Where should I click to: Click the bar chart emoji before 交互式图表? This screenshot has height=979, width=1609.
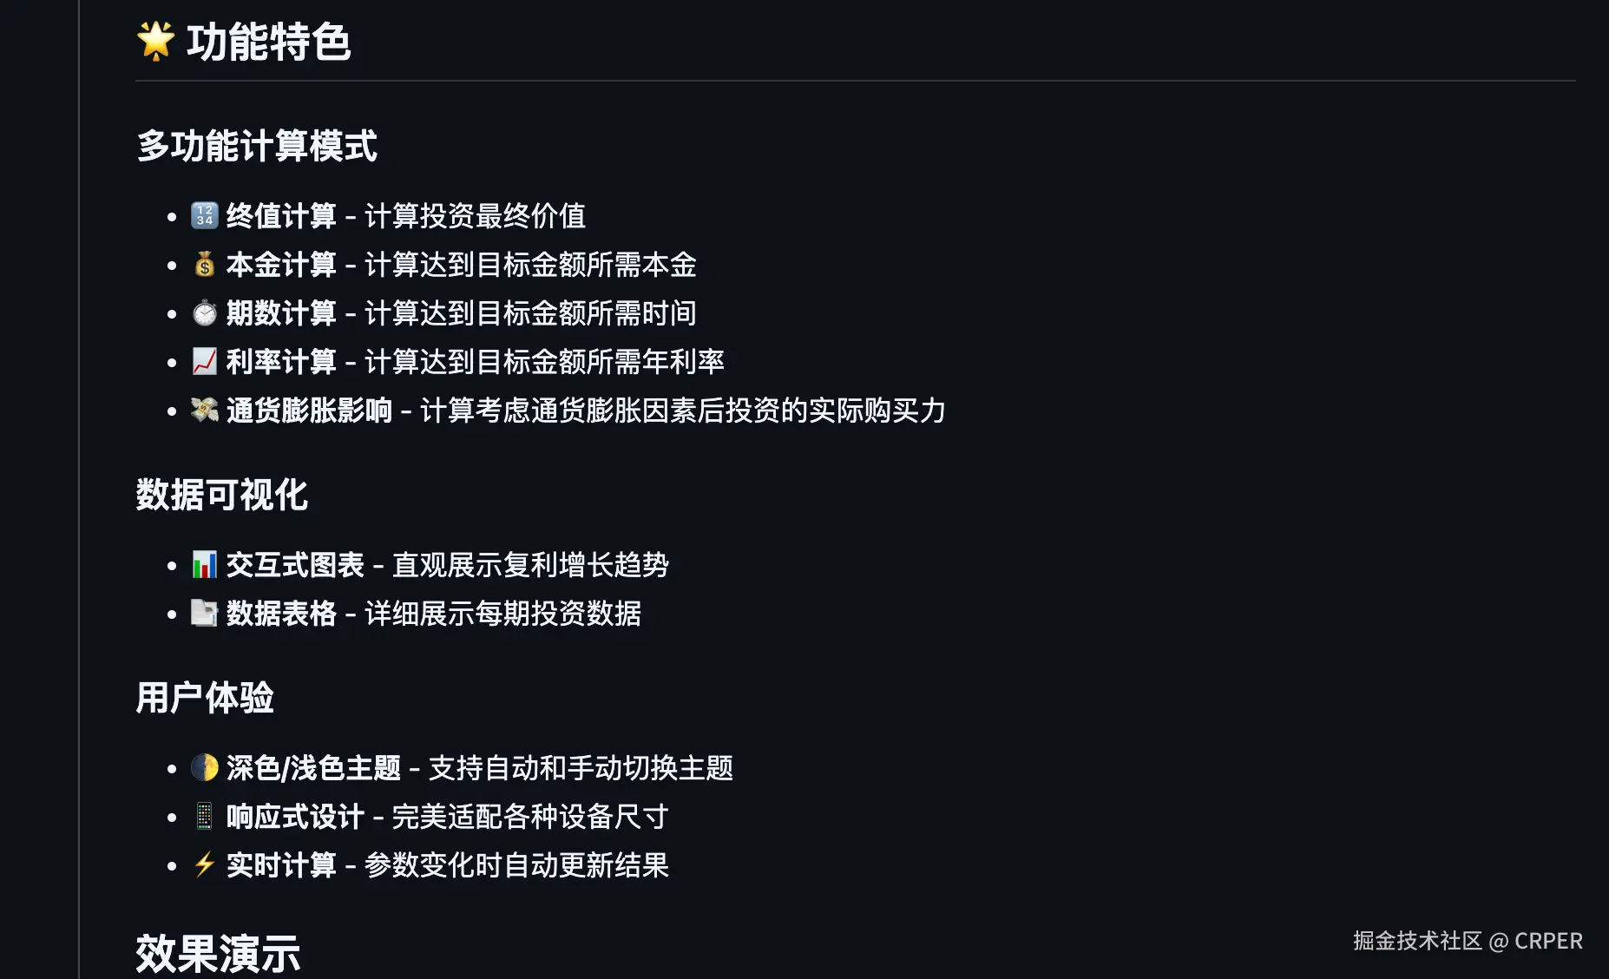click(x=205, y=565)
